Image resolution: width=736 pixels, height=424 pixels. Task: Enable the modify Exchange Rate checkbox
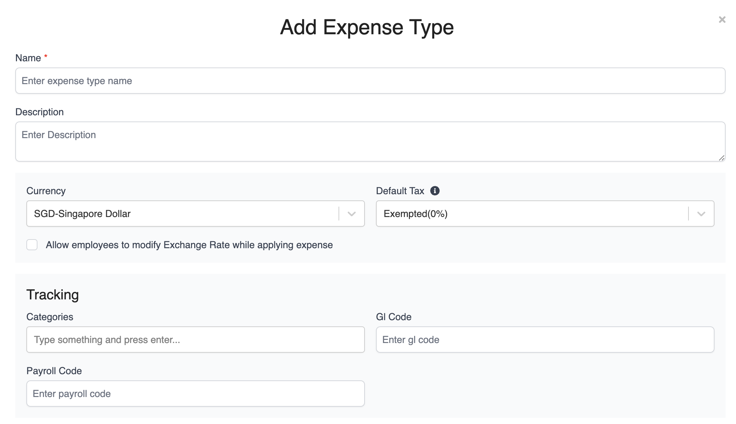coord(32,245)
